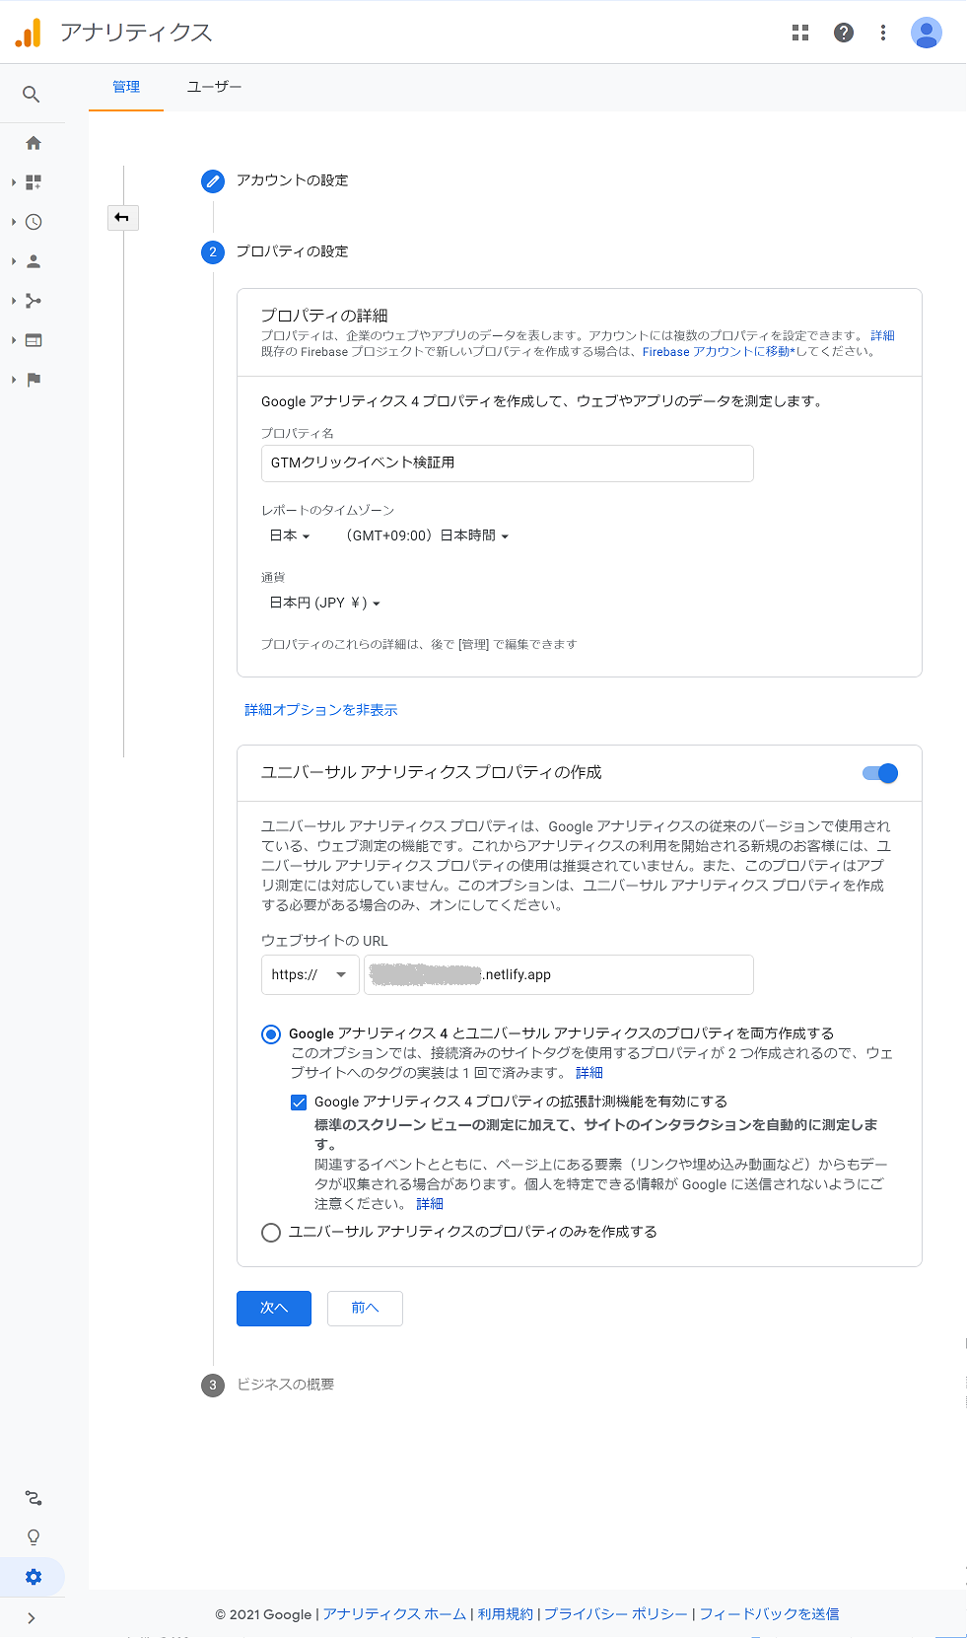
Task: Turn off the Universal Analytics property toggle
Action: pyautogui.click(x=880, y=773)
